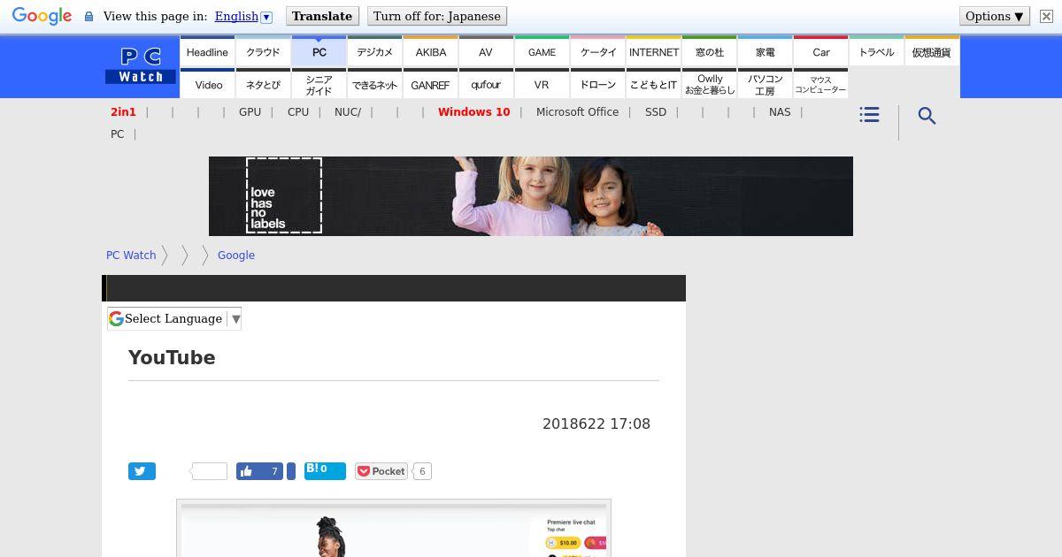Screen dimensions: 1062x557
Task: Click the love has no labels banner ad
Action: tap(531, 196)
